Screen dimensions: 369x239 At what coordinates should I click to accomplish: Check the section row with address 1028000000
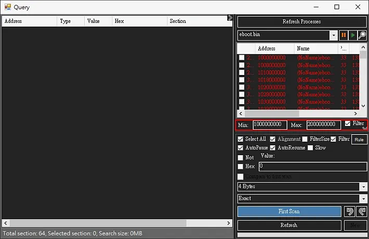click(242, 94)
